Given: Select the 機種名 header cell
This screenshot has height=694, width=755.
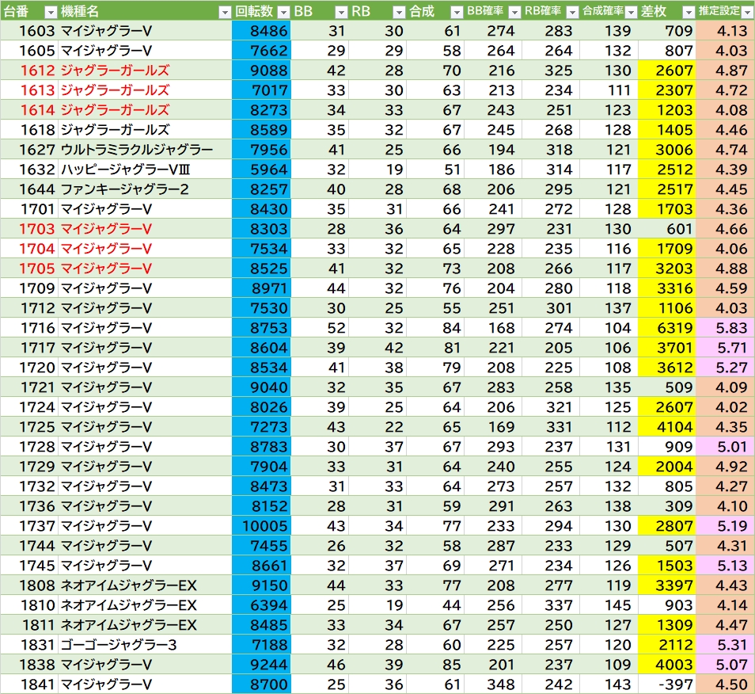Looking at the screenshot, I should pyautogui.click(x=145, y=10).
